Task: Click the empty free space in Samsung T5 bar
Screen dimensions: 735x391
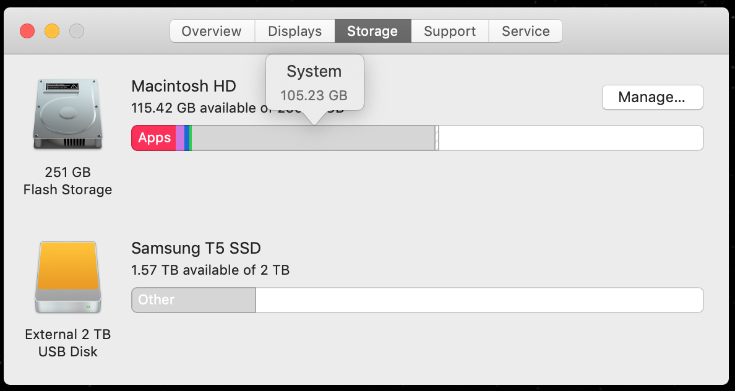Action: (479, 300)
